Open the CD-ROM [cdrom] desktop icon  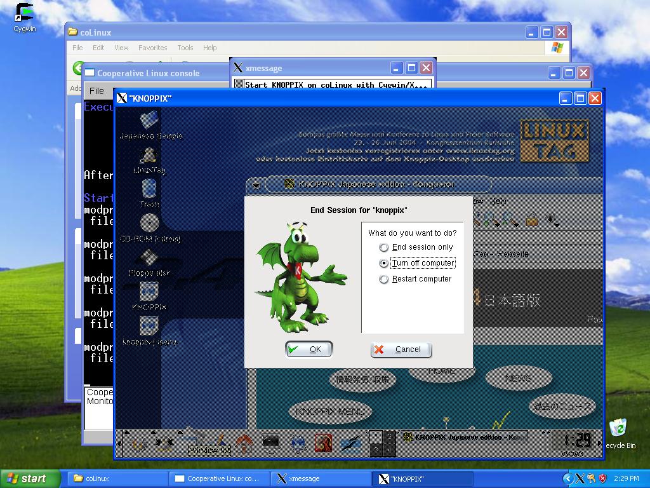[150, 228]
